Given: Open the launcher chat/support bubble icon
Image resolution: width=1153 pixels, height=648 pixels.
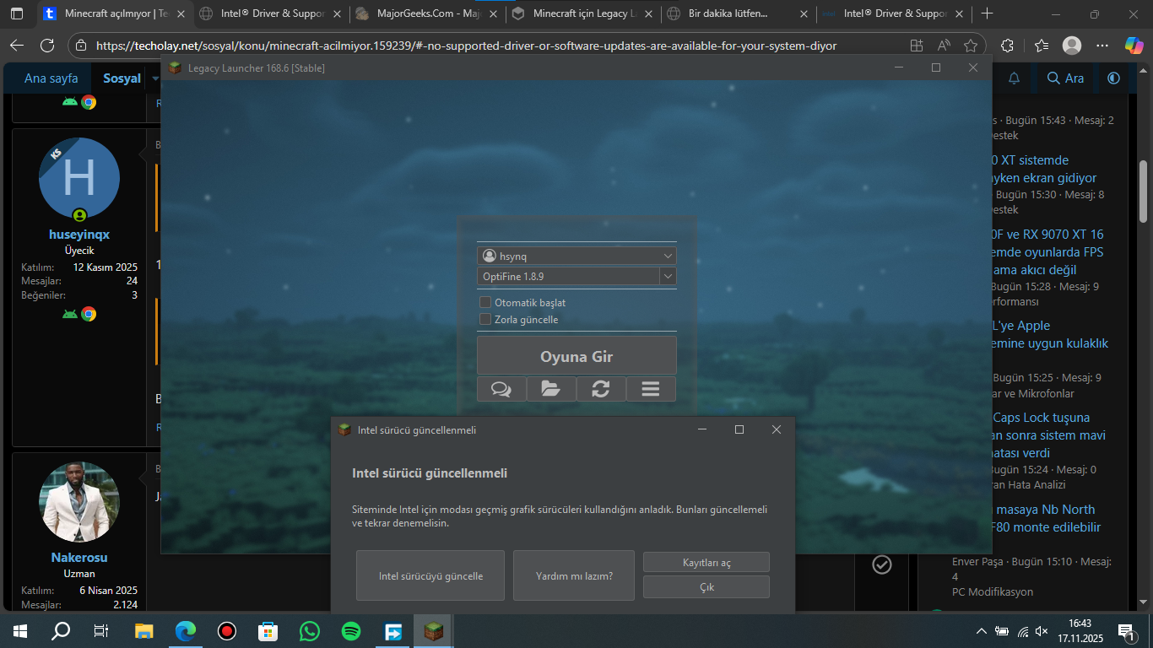Looking at the screenshot, I should (501, 389).
